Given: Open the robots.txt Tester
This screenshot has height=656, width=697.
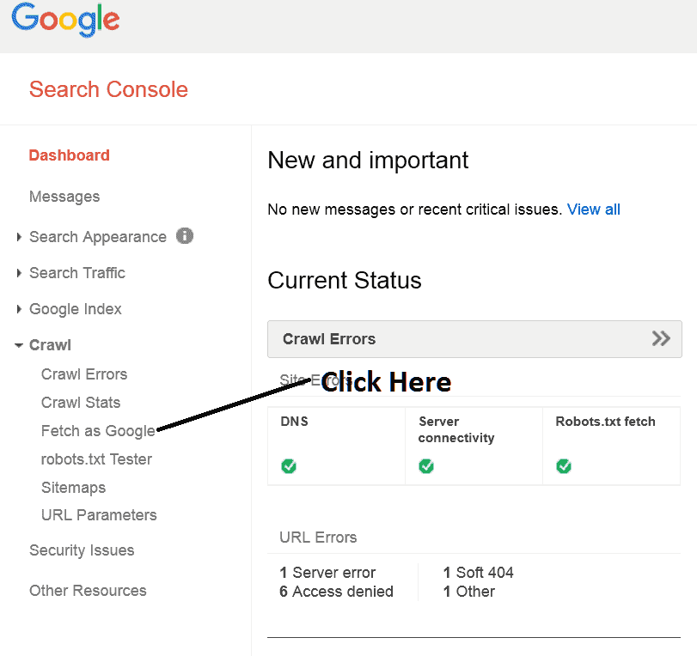Looking at the screenshot, I should click(x=96, y=459).
